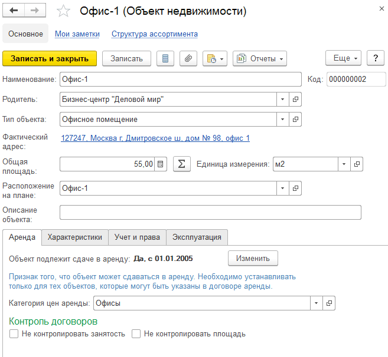Click the paperclip attached files icon
The height and width of the screenshot is (357, 388).
(188, 58)
